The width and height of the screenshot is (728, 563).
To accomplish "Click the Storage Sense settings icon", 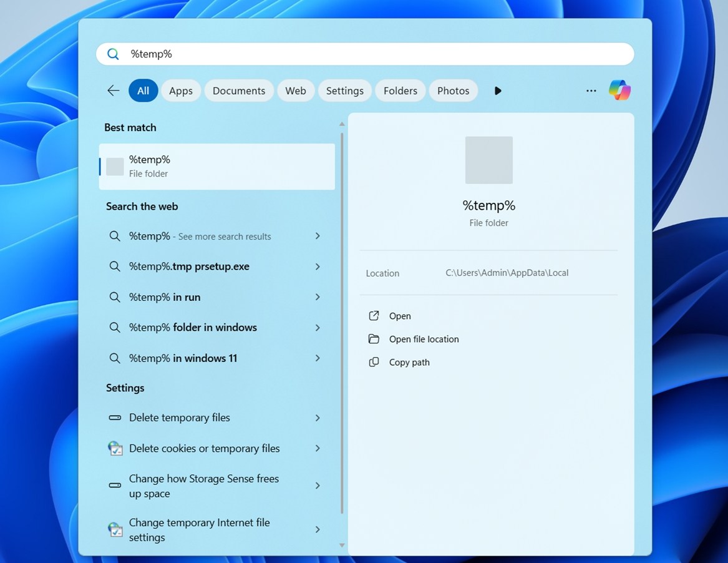I will coord(115,486).
